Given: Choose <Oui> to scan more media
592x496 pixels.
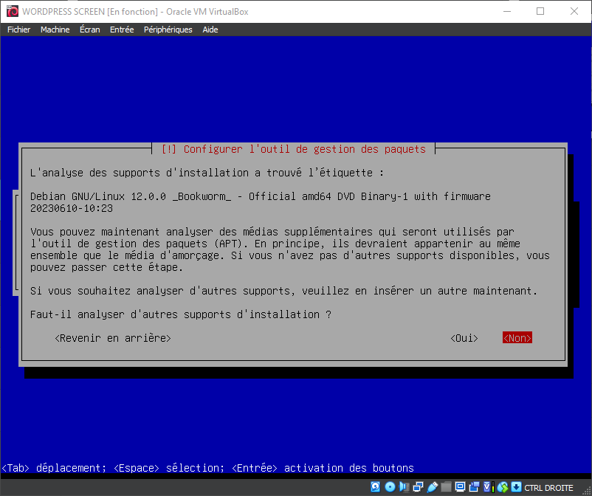Looking at the screenshot, I should (x=464, y=338).
